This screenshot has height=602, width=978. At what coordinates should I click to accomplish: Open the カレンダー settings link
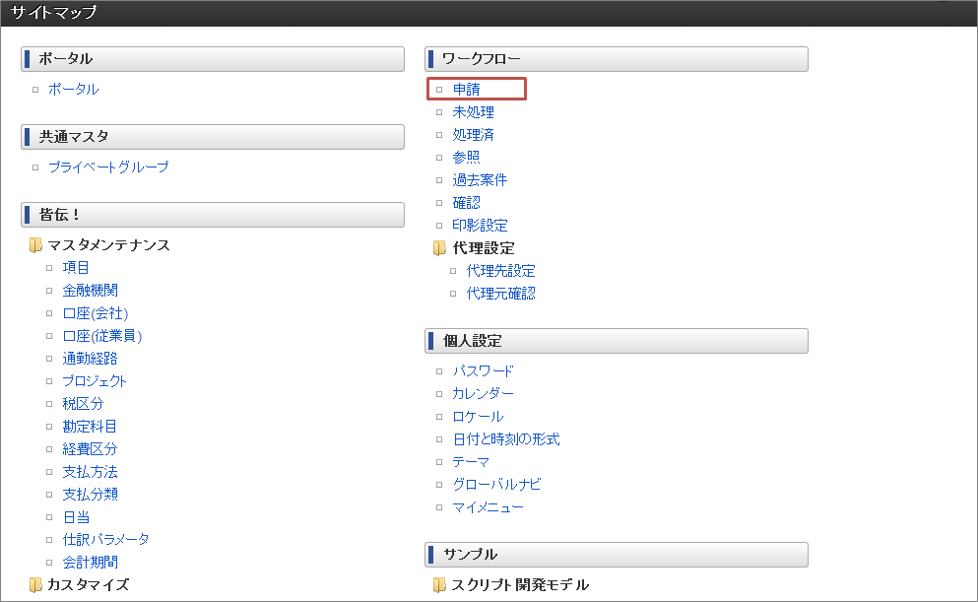coord(484,394)
